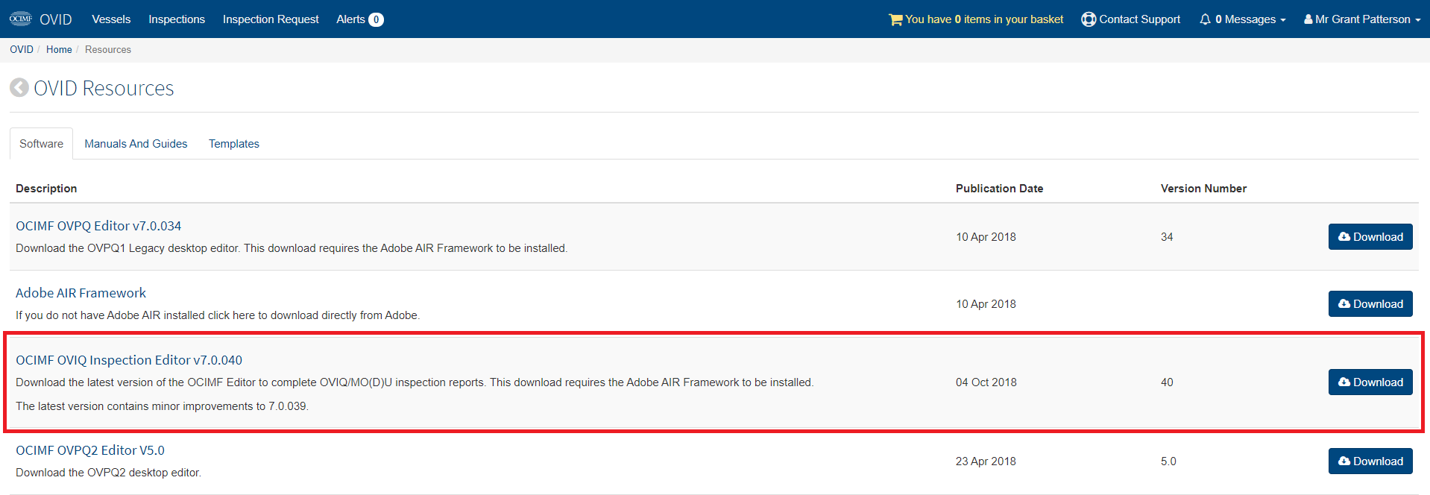Click OCIMF OVIQ Inspection Editor v7.0.040 title
This screenshot has height=495, width=1430.
coord(129,360)
